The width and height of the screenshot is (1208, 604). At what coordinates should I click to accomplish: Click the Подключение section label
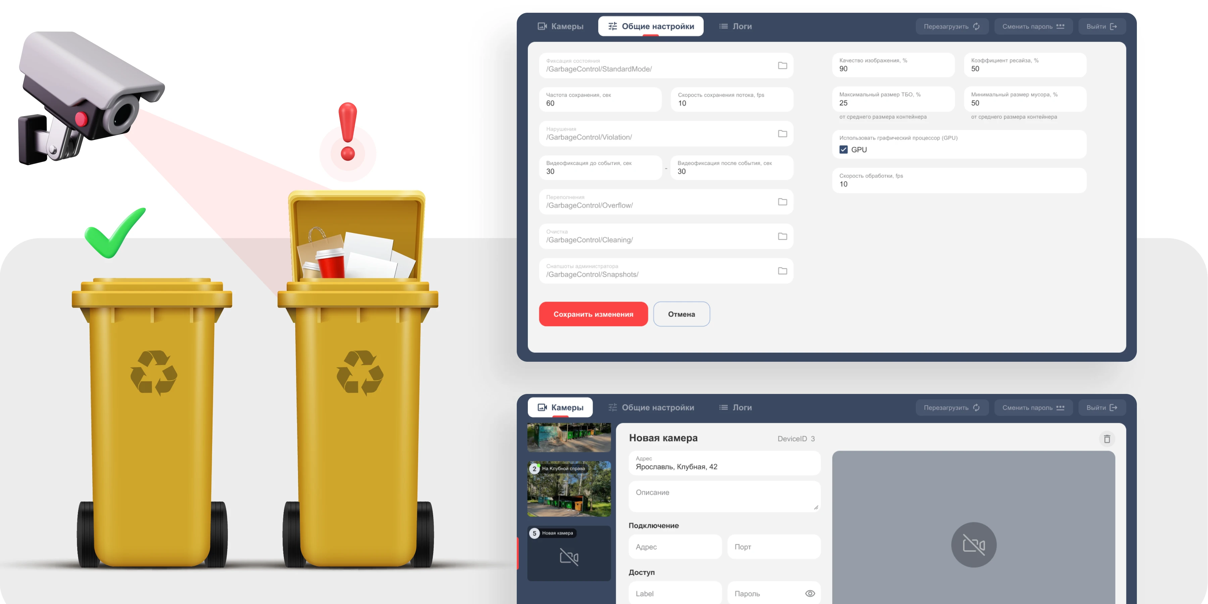click(x=654, y=526)
